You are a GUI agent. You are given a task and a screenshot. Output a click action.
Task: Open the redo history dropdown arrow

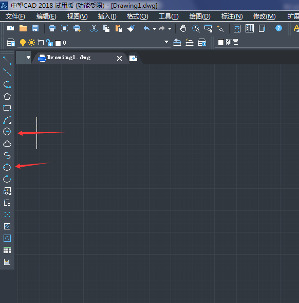pyautogui.click(x=170, y=29)
